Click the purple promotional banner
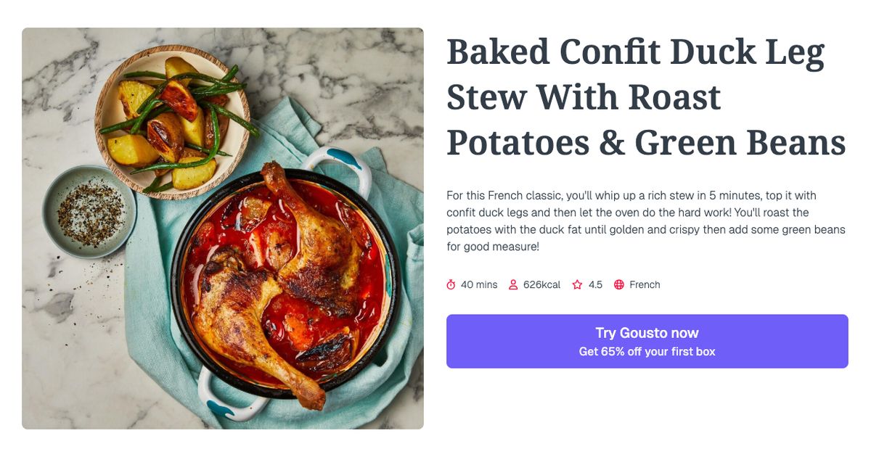 pyautogui.click(x=647, y=341)
